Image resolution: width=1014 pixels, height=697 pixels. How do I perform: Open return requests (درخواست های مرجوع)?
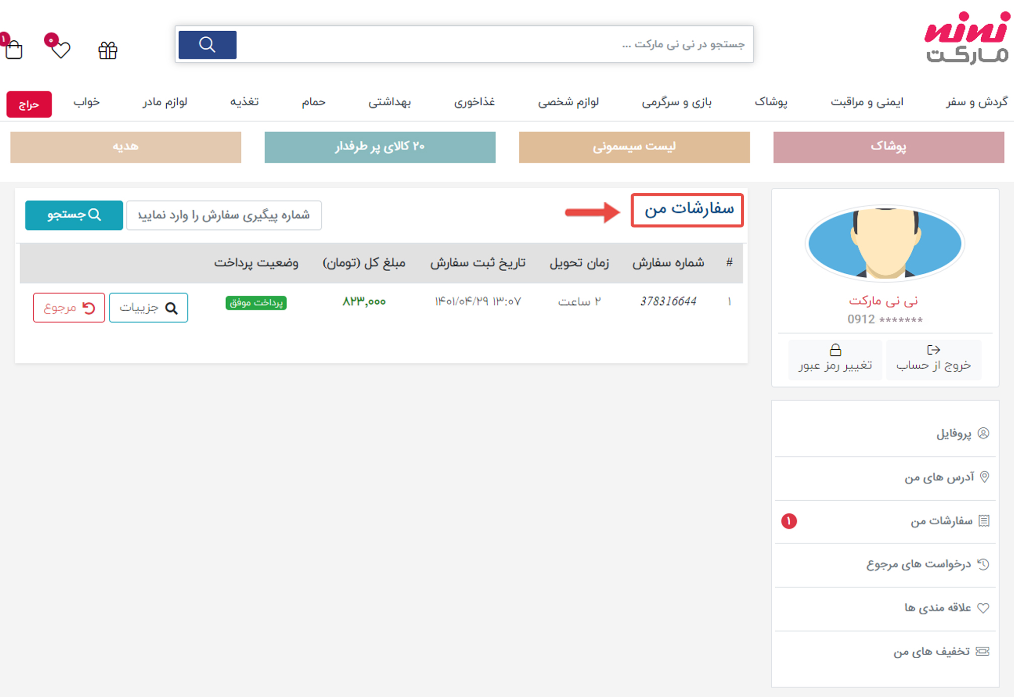919,564
